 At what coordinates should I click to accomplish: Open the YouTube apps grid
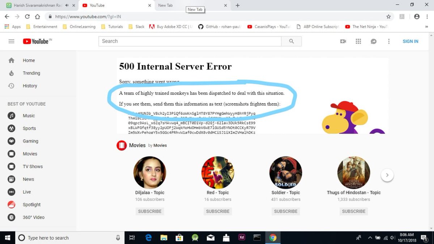[358, 41]
